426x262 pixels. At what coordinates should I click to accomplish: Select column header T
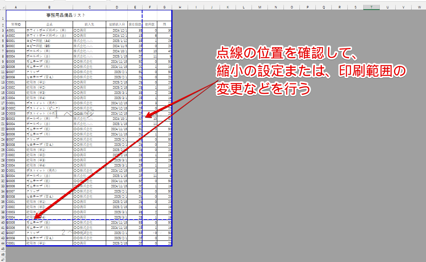pos(371,7)
